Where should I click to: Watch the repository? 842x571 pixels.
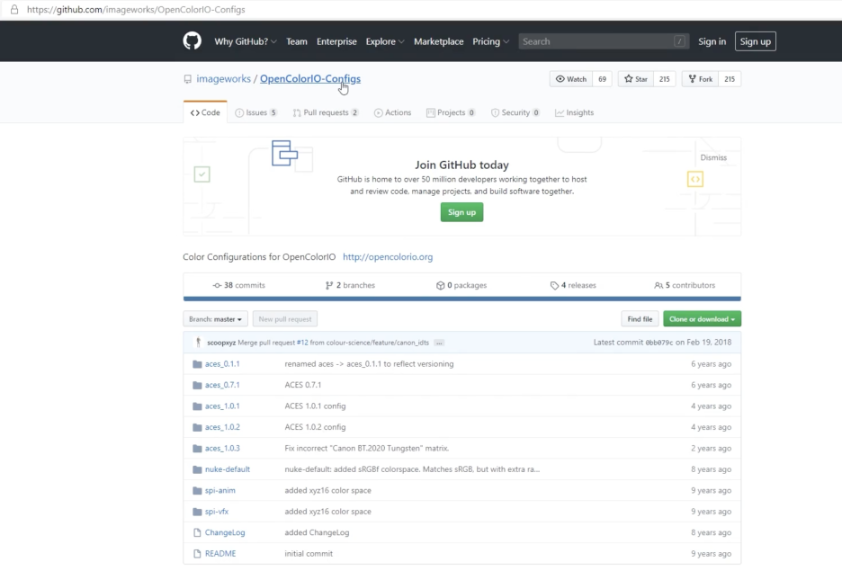click(571, 79)
